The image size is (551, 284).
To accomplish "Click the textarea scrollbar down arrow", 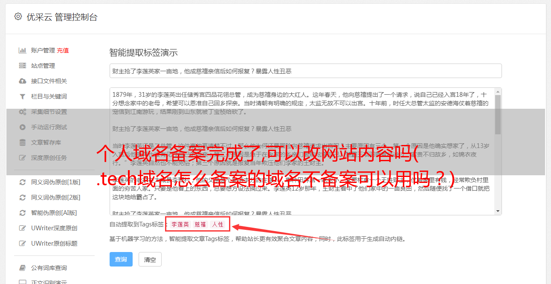I will point(498,211).
